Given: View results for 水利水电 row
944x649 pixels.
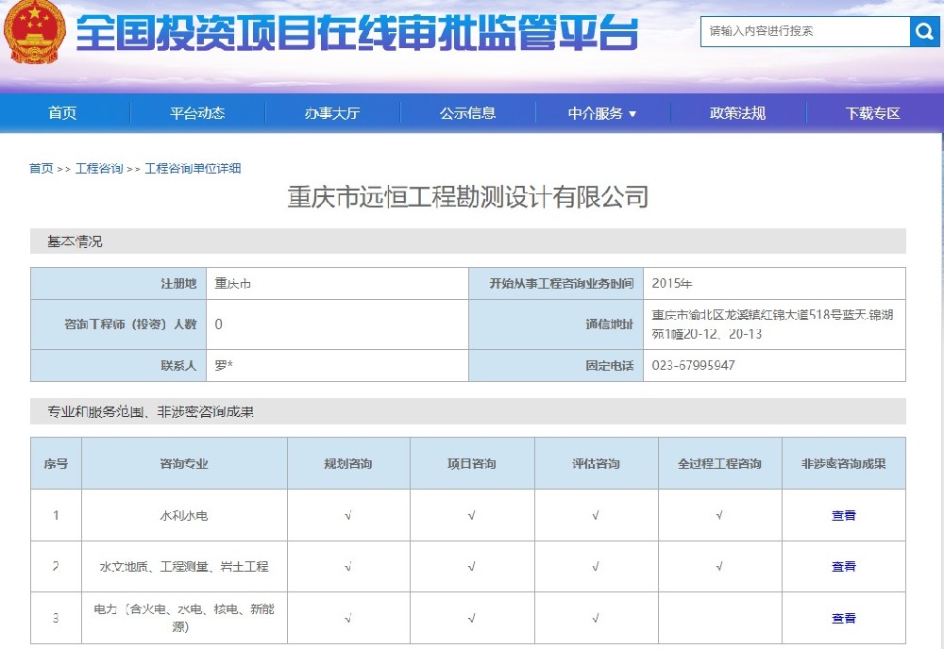Looking at the screenshot, I should point(843,516).
